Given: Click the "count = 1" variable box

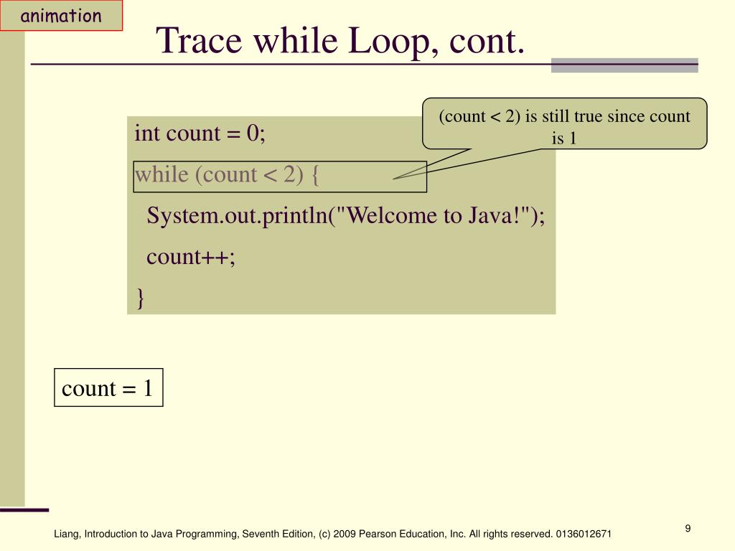Looking at the screenshot, I should [108, 387].
